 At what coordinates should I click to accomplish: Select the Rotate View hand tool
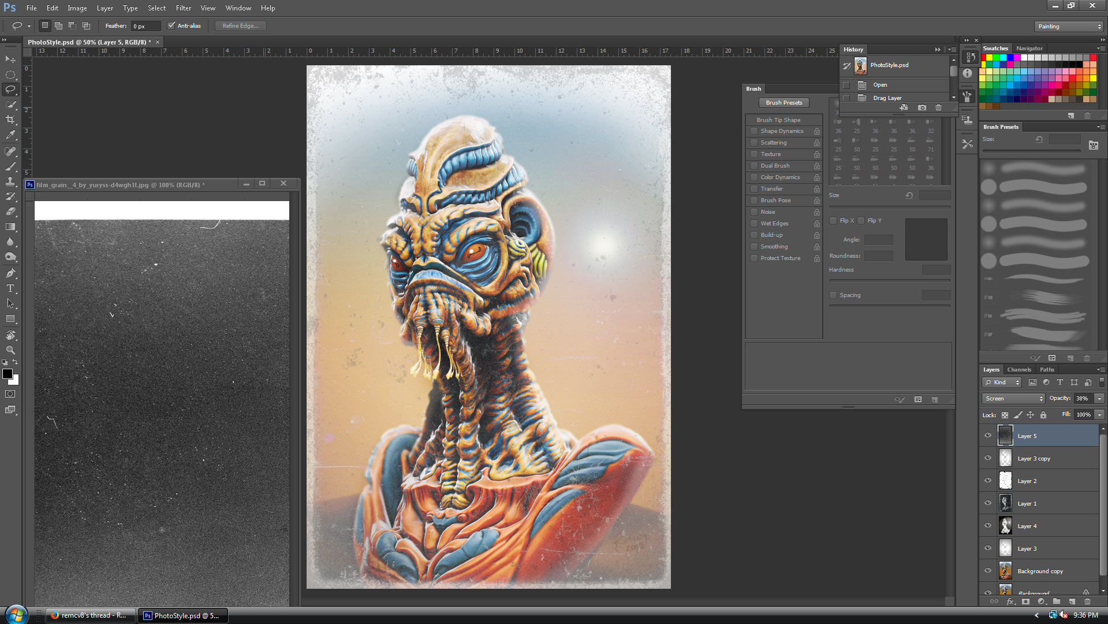10,335
